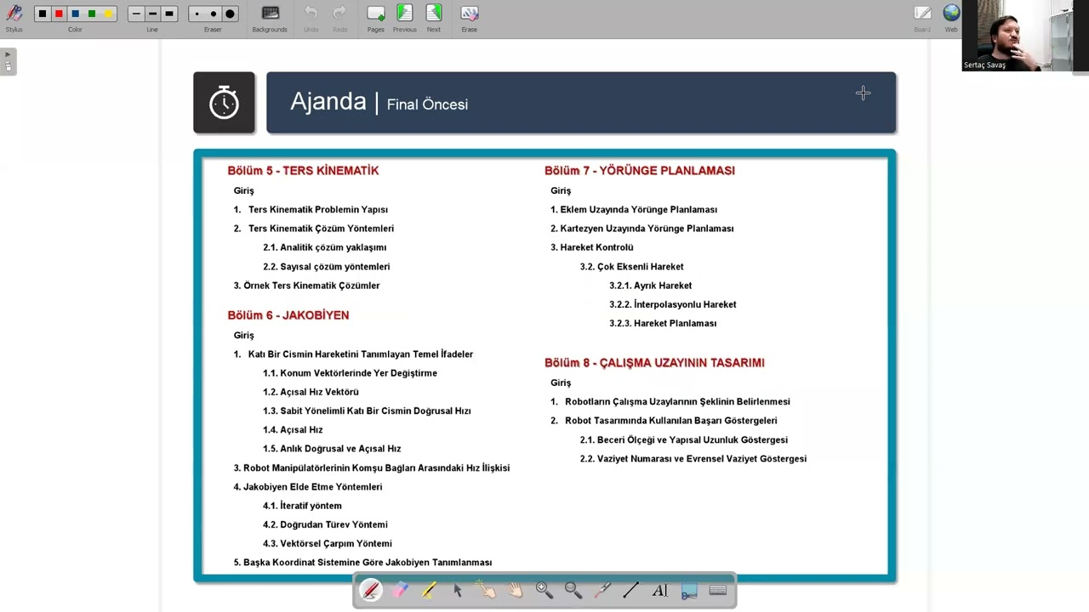Select the arrow selector tool
Screen dimensions: 1089x612
coord(458,590)
